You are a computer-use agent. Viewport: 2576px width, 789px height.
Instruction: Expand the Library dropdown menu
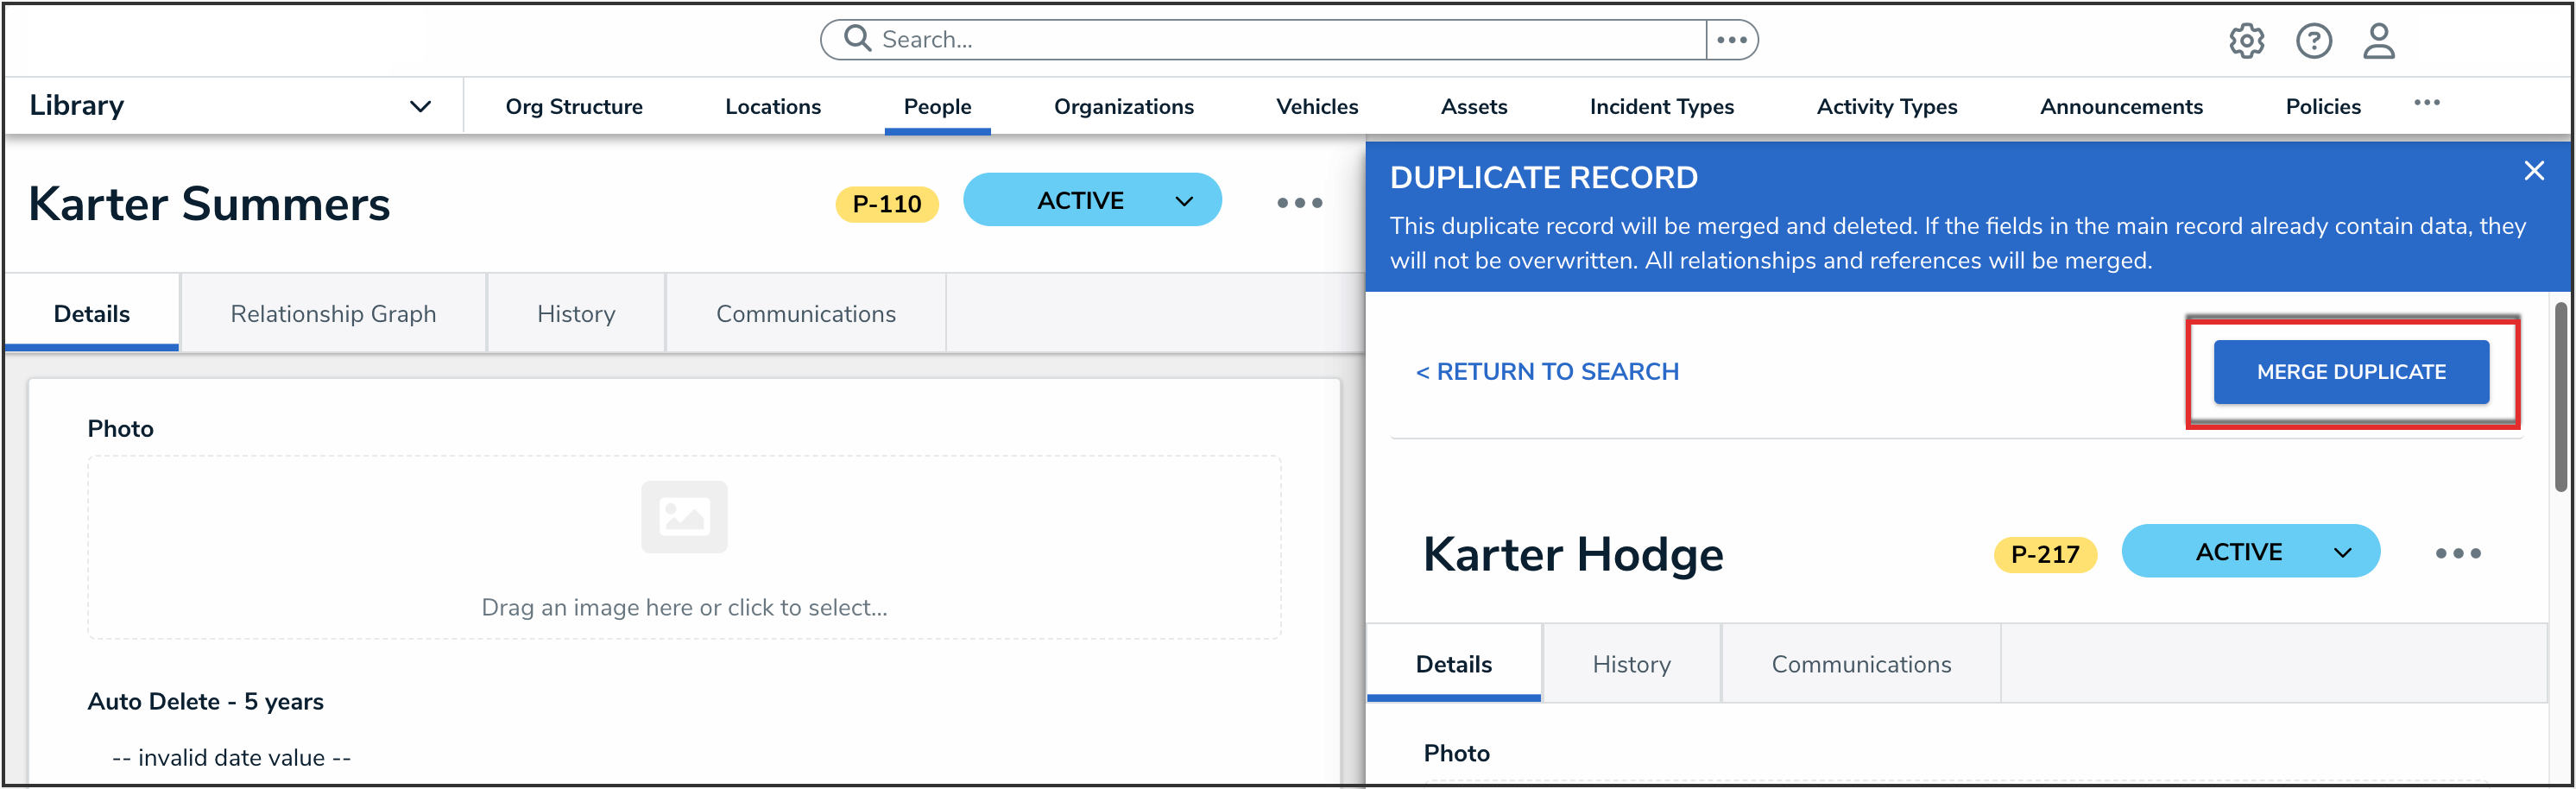coord(420,106)
